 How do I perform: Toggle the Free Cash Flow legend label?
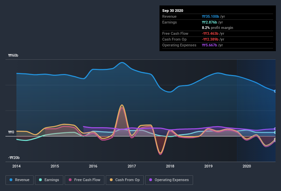pyautogui.click(x=87, y=180)
